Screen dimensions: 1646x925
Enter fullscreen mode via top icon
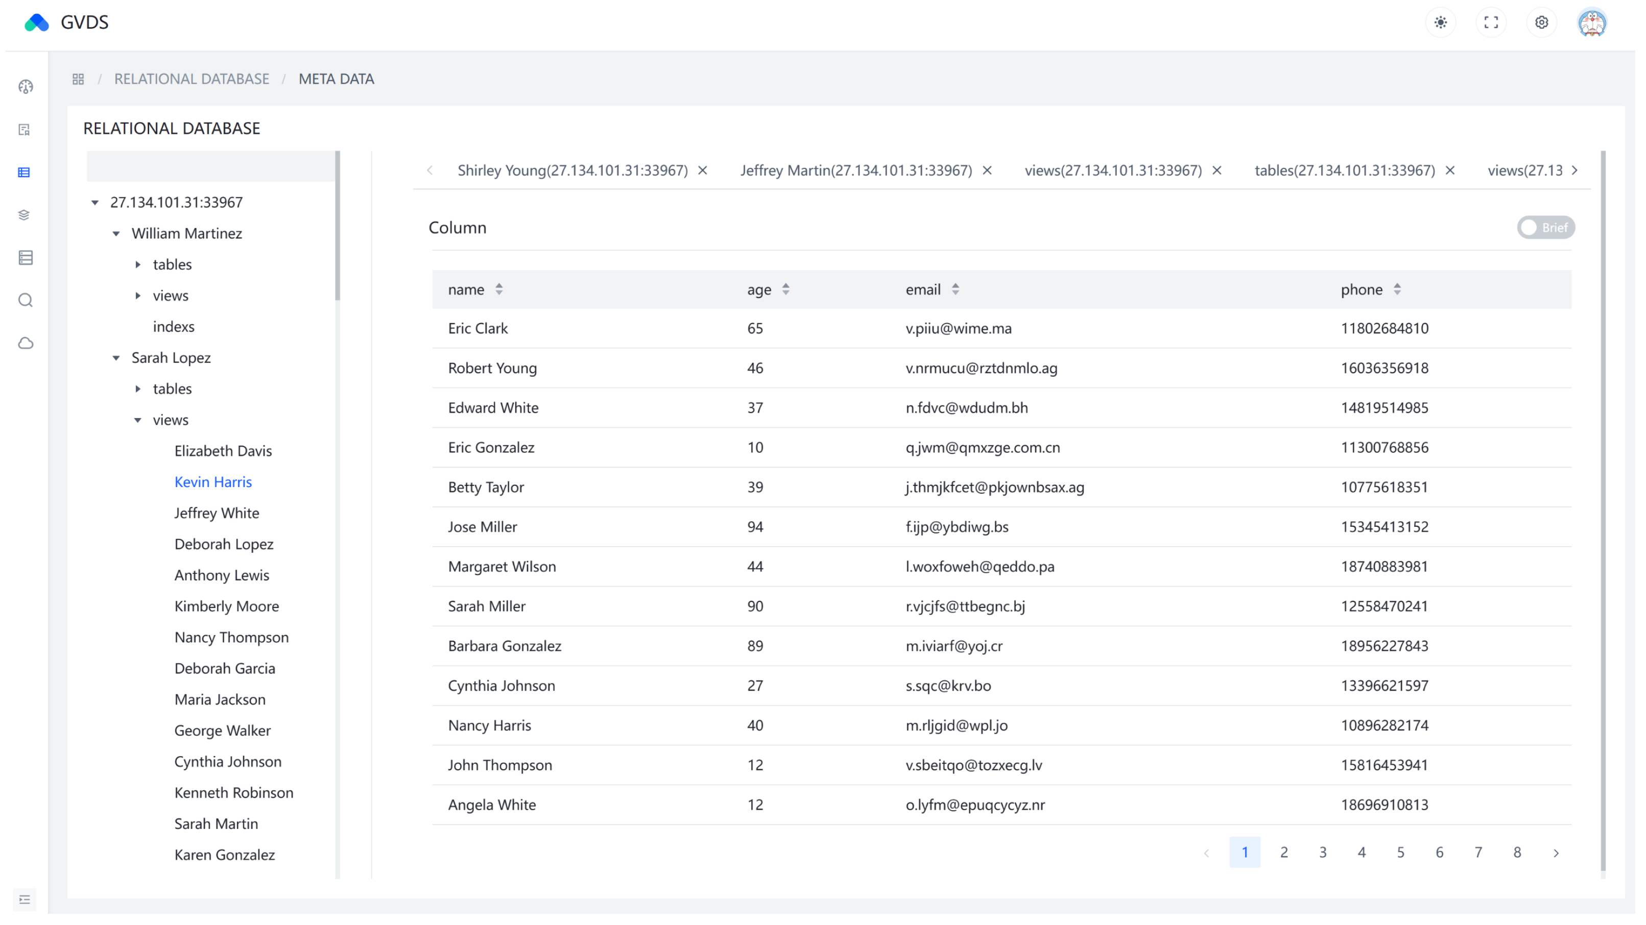pyautogui.click(x=1491, y=22)
